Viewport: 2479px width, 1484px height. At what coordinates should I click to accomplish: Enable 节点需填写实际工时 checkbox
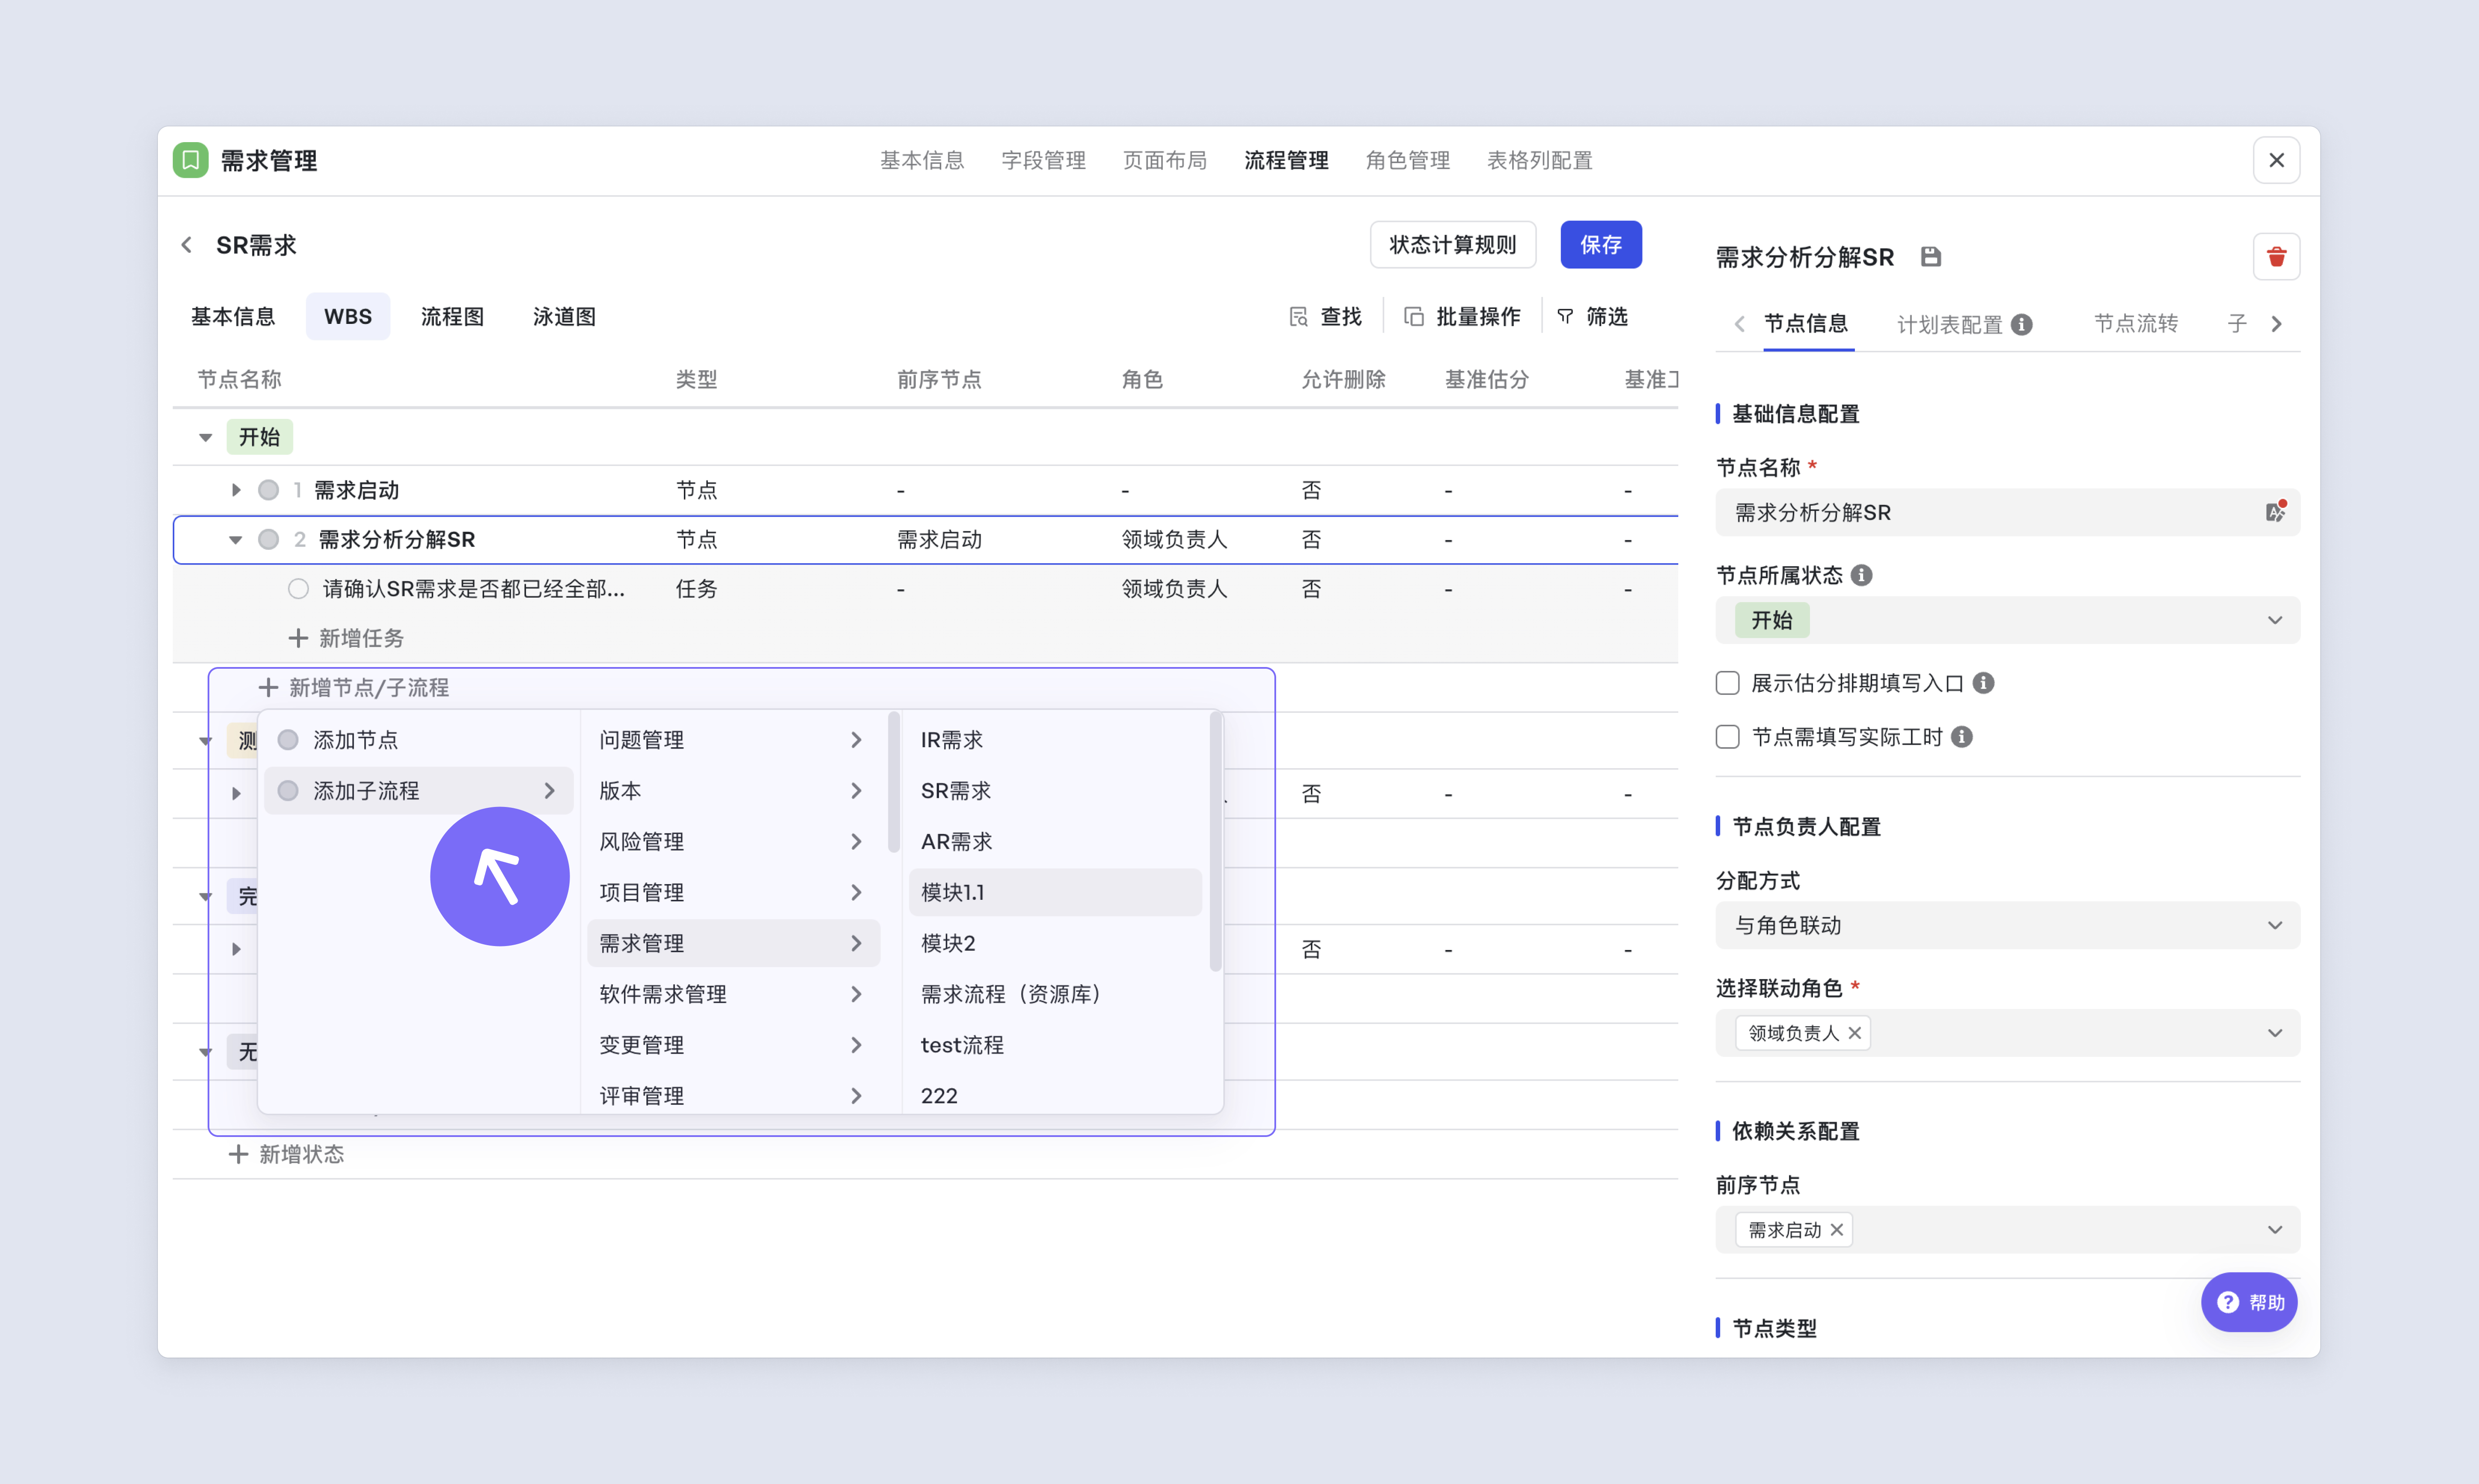click(x=1728, y=737)
